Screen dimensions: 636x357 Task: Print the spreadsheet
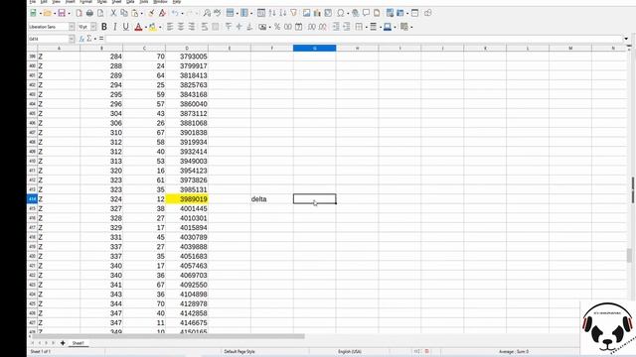(89, 13)
